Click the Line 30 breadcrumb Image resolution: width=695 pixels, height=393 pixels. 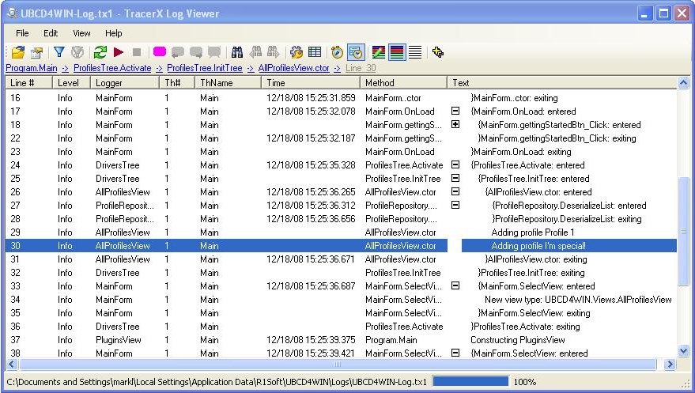pyautogui.click(x=361, y=68)
